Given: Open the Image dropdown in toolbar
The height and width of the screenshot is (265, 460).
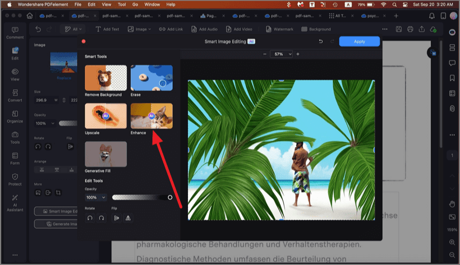Looking at the screenshot, I should tap(140, 29).
